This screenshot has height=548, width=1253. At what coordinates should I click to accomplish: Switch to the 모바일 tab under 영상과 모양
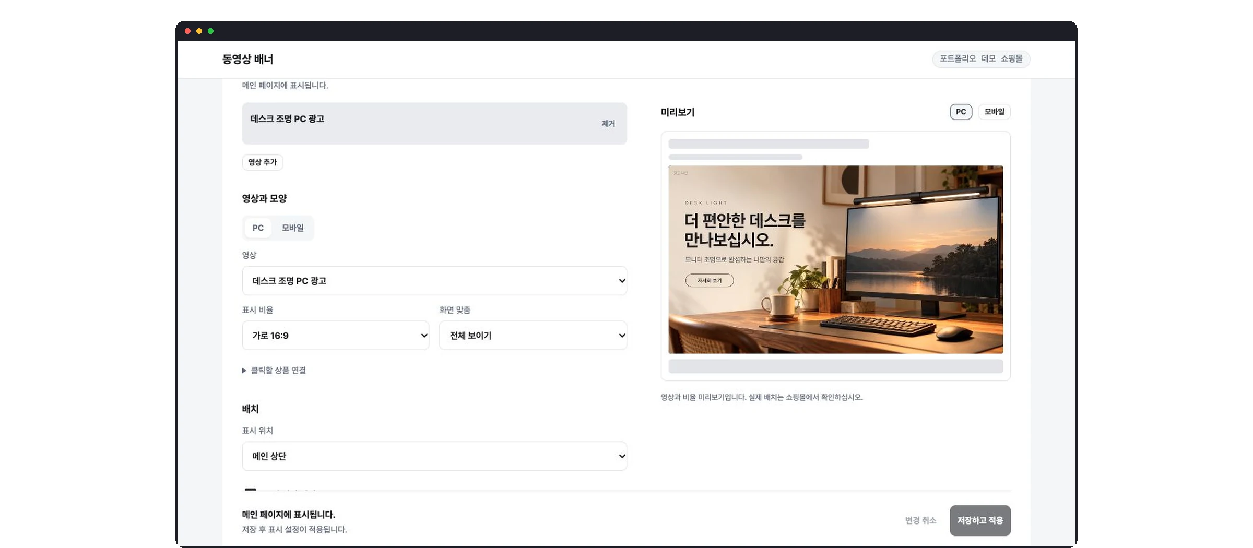pos(293,228)
